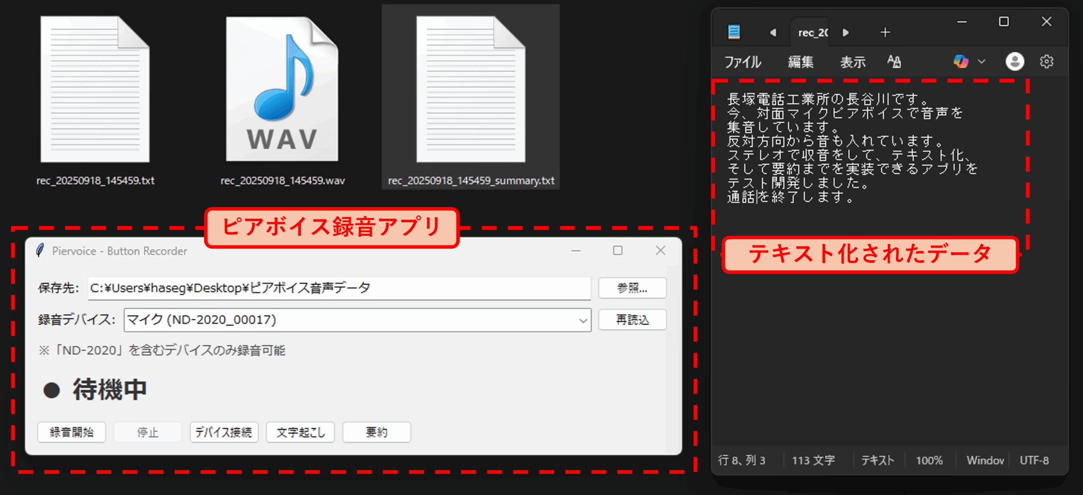Image resolution: width=1083 pixels, height=495 pixels.
Task: Expand the 録音デバイス combo box
Action: pos(583,320)
